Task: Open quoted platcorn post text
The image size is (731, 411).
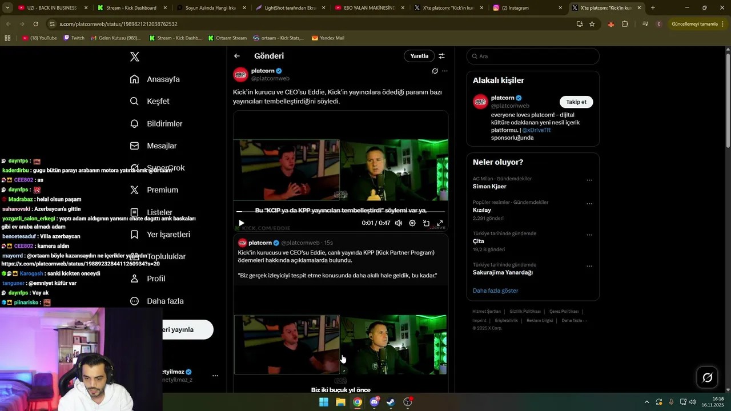Action: [x=338, y=264]
